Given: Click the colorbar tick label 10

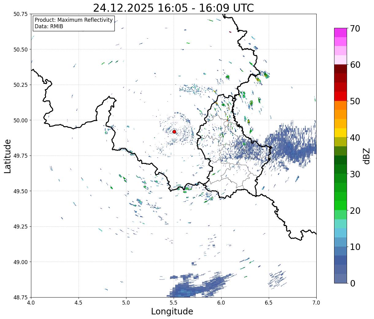Looking at the screenshot, I should point(355,247).
